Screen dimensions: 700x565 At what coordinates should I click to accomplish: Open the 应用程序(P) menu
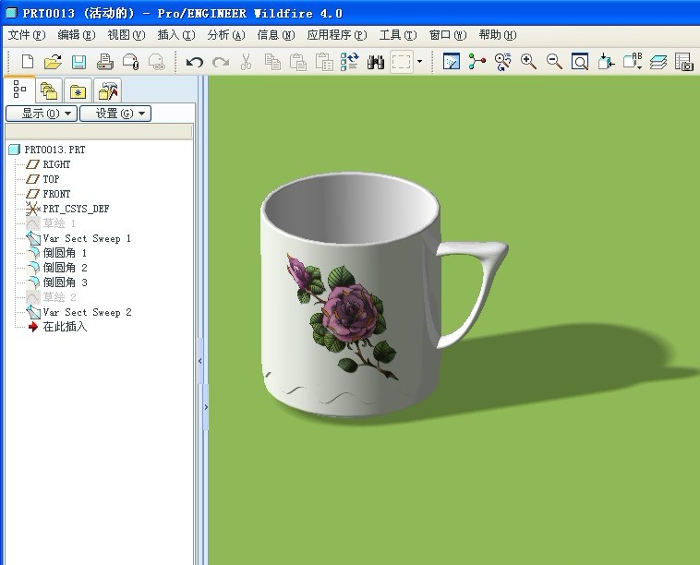click(x=337, y=35)
